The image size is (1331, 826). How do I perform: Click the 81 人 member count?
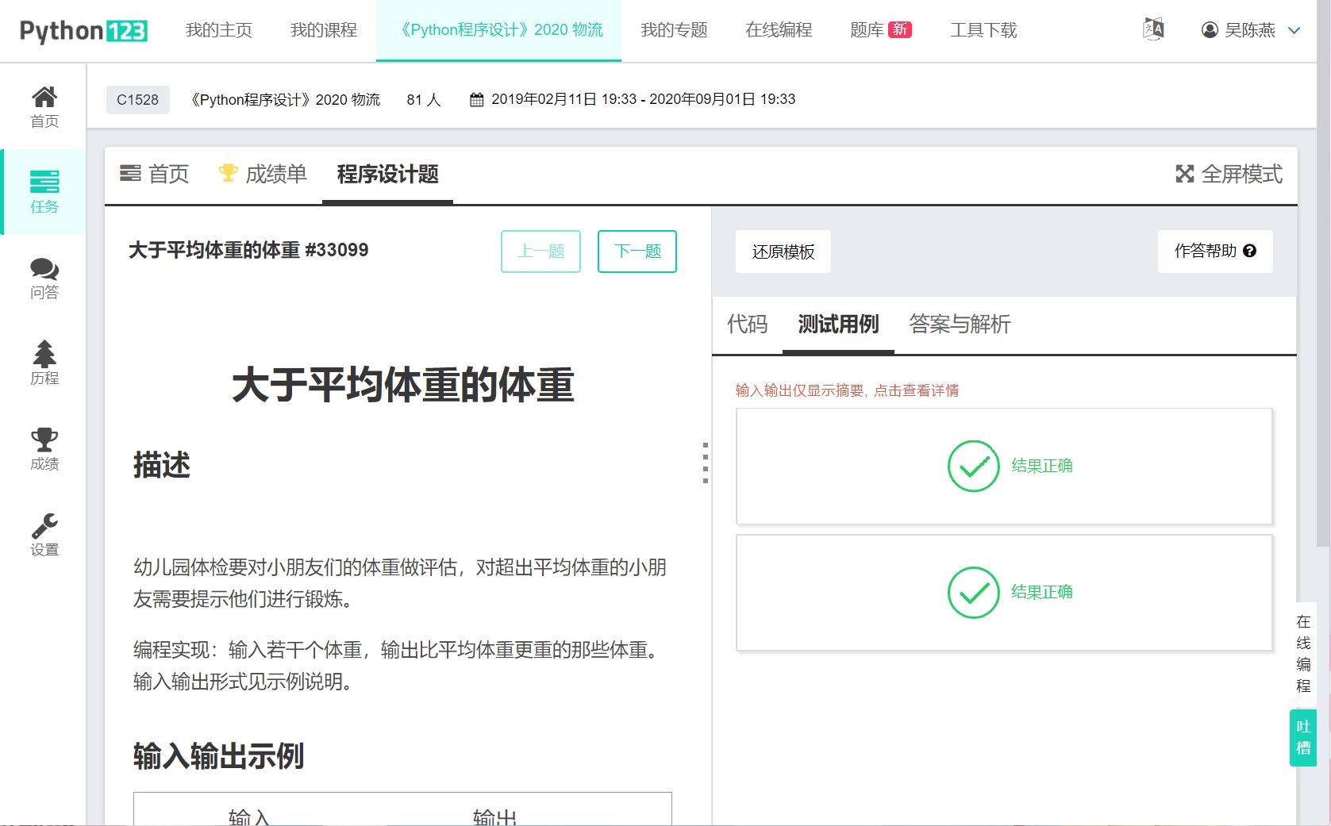coord(424,99)
